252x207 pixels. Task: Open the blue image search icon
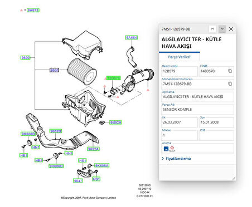pyautogui.click(x=166, y=149)
